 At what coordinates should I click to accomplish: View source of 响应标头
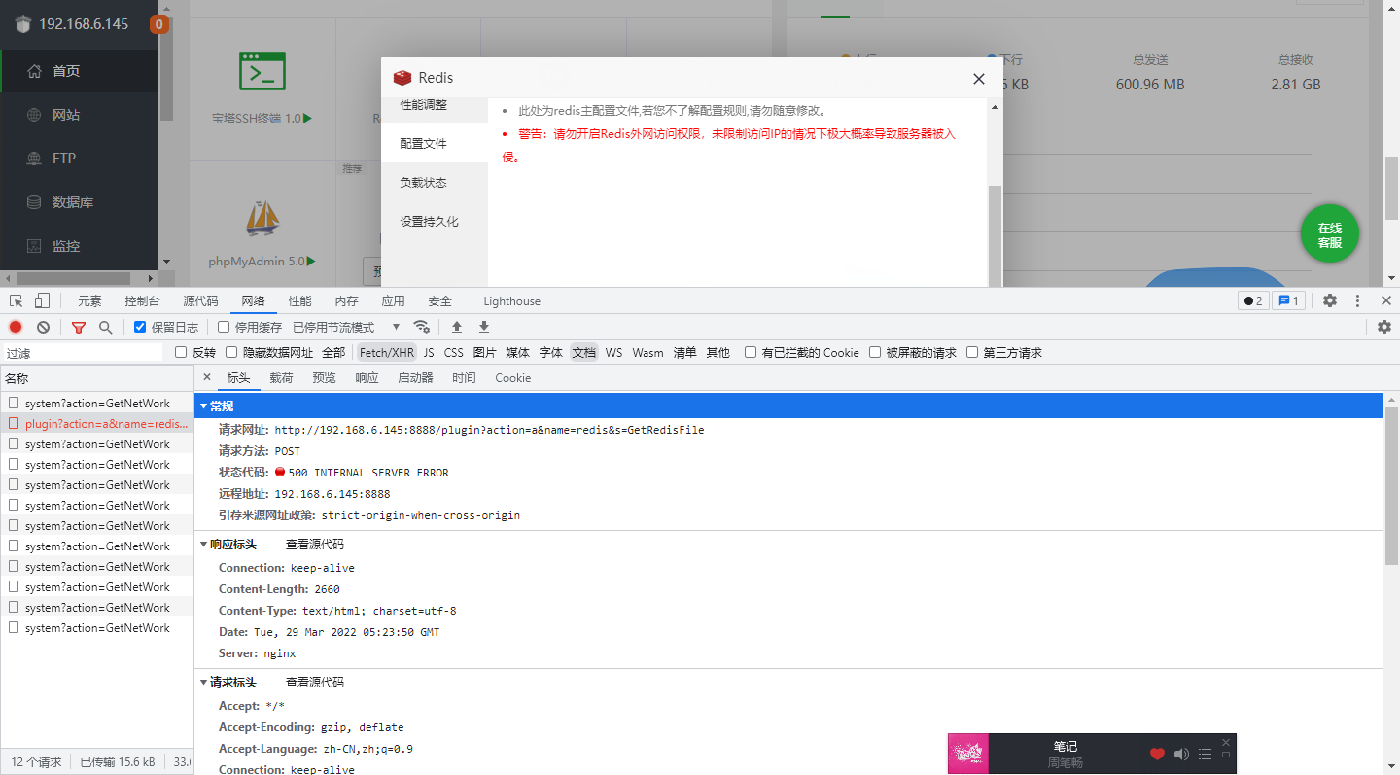[314, 545]
